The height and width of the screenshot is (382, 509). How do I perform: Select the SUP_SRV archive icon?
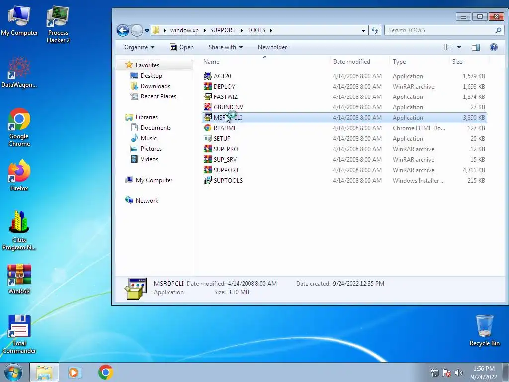pos(207,160)
